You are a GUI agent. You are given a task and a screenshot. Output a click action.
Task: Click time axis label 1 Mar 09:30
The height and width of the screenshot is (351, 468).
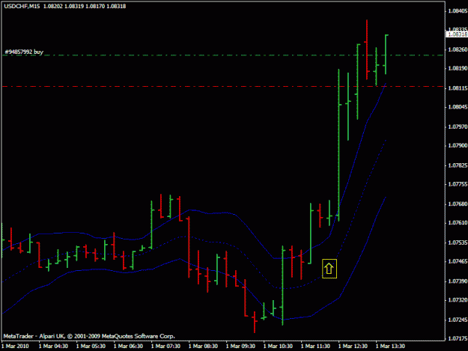coord(240,346)
